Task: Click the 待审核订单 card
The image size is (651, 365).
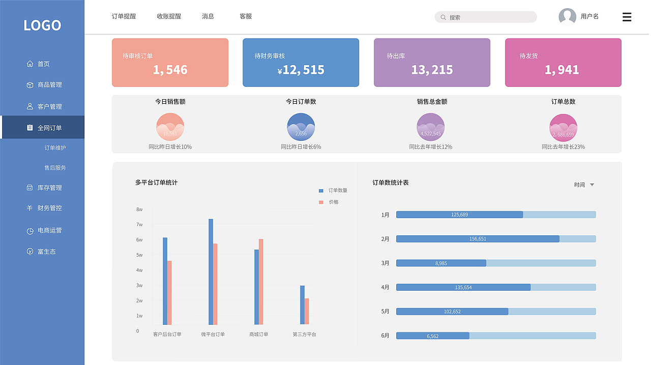Action: click(170, 62)
